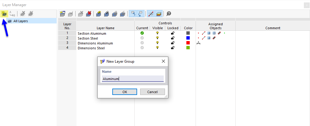Screen dimensions: 310x126
Task: Toggle visibility bulb for Section Steel
Action: tap(157, 38)
